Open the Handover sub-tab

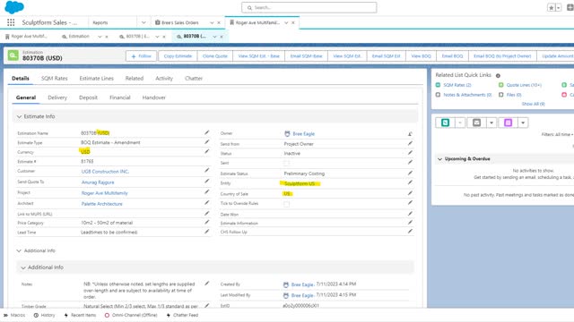(153, 97)
